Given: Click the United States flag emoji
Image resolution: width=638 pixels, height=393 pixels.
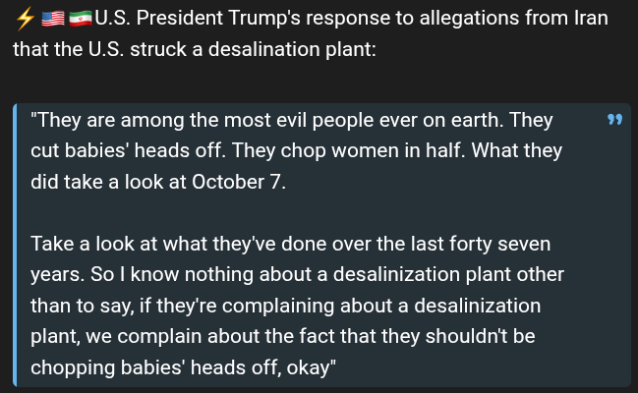Looking at the screenshot, I should (53, 18).
